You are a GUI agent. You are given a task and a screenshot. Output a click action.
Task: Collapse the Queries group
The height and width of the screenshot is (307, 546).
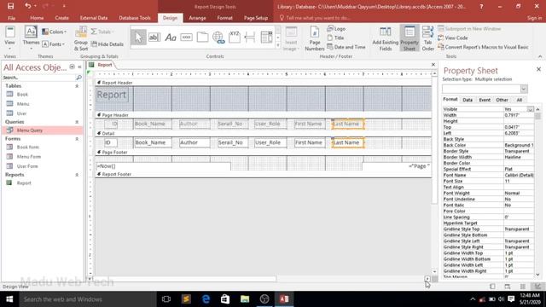(77, 122)
